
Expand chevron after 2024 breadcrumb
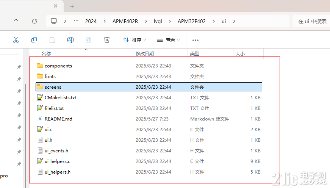[x=105, y=21]
